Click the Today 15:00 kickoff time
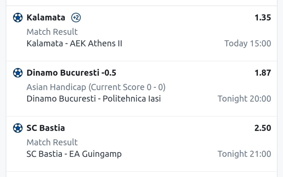283x177 pixels. tap(248, 43)
